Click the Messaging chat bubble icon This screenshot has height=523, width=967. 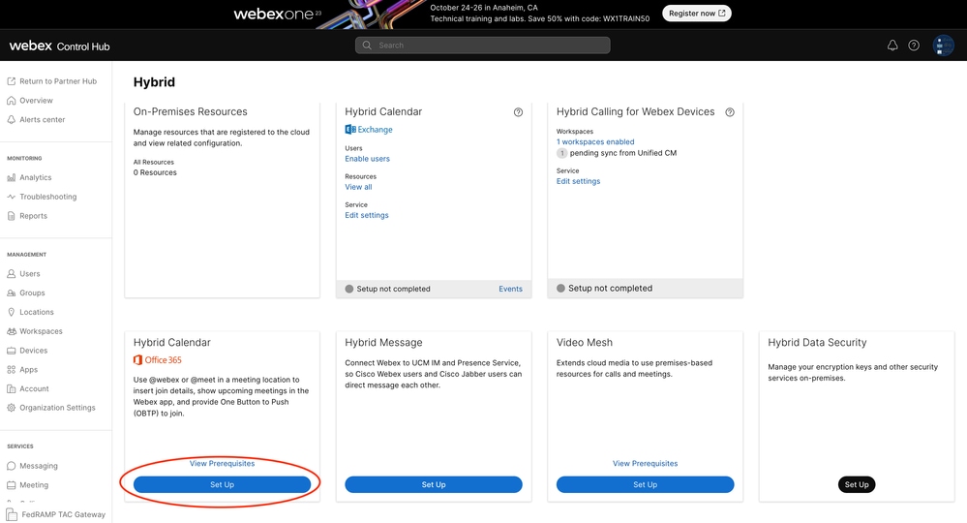point(11,466)
